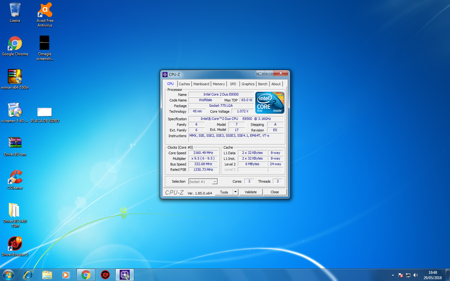Switch to the SPD tab
450x281 pixels.
tap(233, 84)
